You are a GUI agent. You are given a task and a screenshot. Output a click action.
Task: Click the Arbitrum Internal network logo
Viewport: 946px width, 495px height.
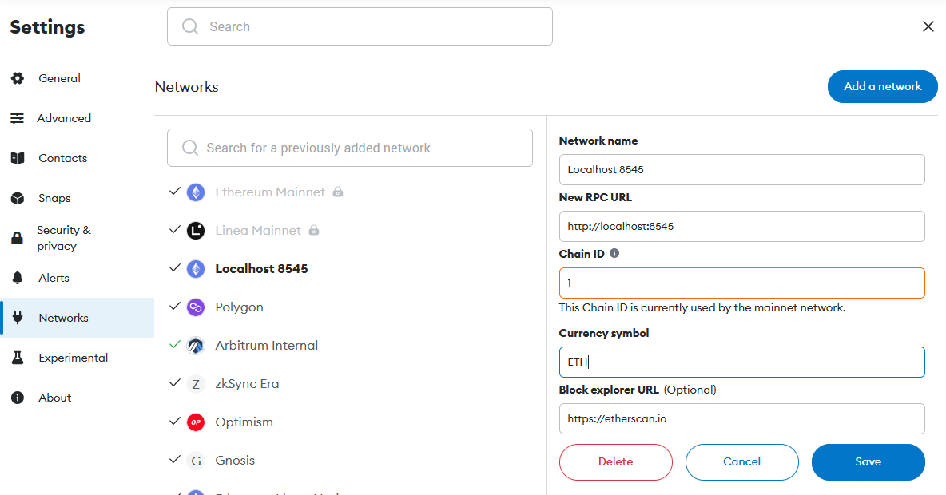click(196, 346)
